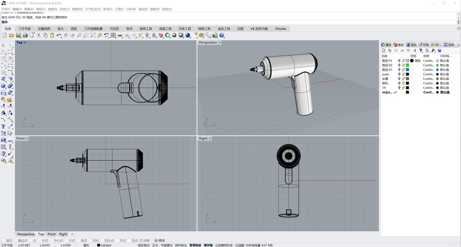Open the Front viewport dropdown arrow

click(27, 138)
